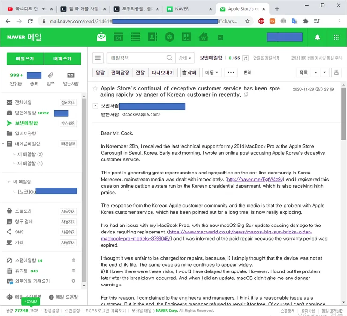Click the NAVER 메일 logo
The width and height of the screenshot is (347, 316).
tap(24, 37)
